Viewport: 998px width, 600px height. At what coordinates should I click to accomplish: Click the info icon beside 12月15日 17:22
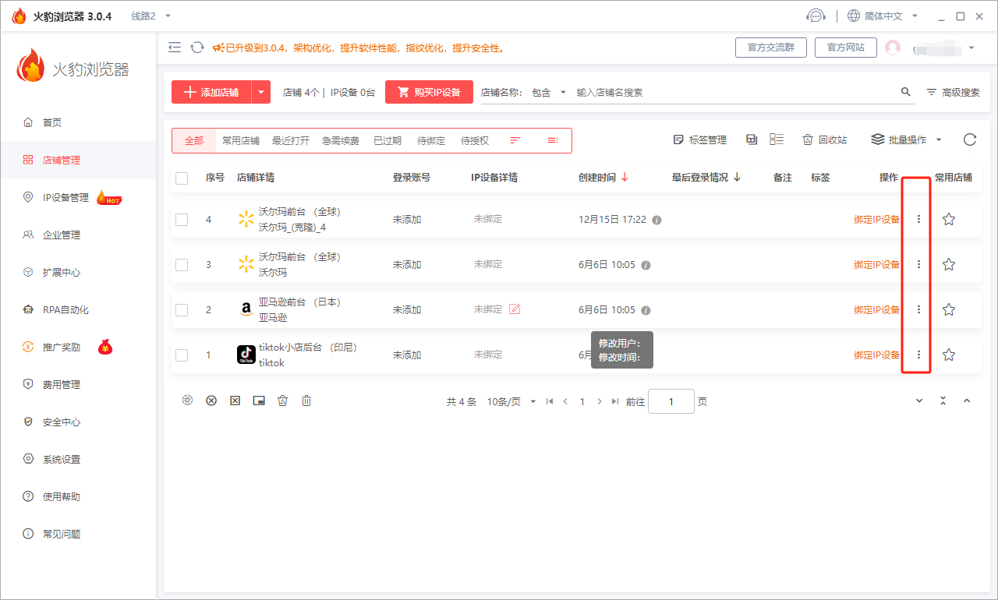point(656,220)
